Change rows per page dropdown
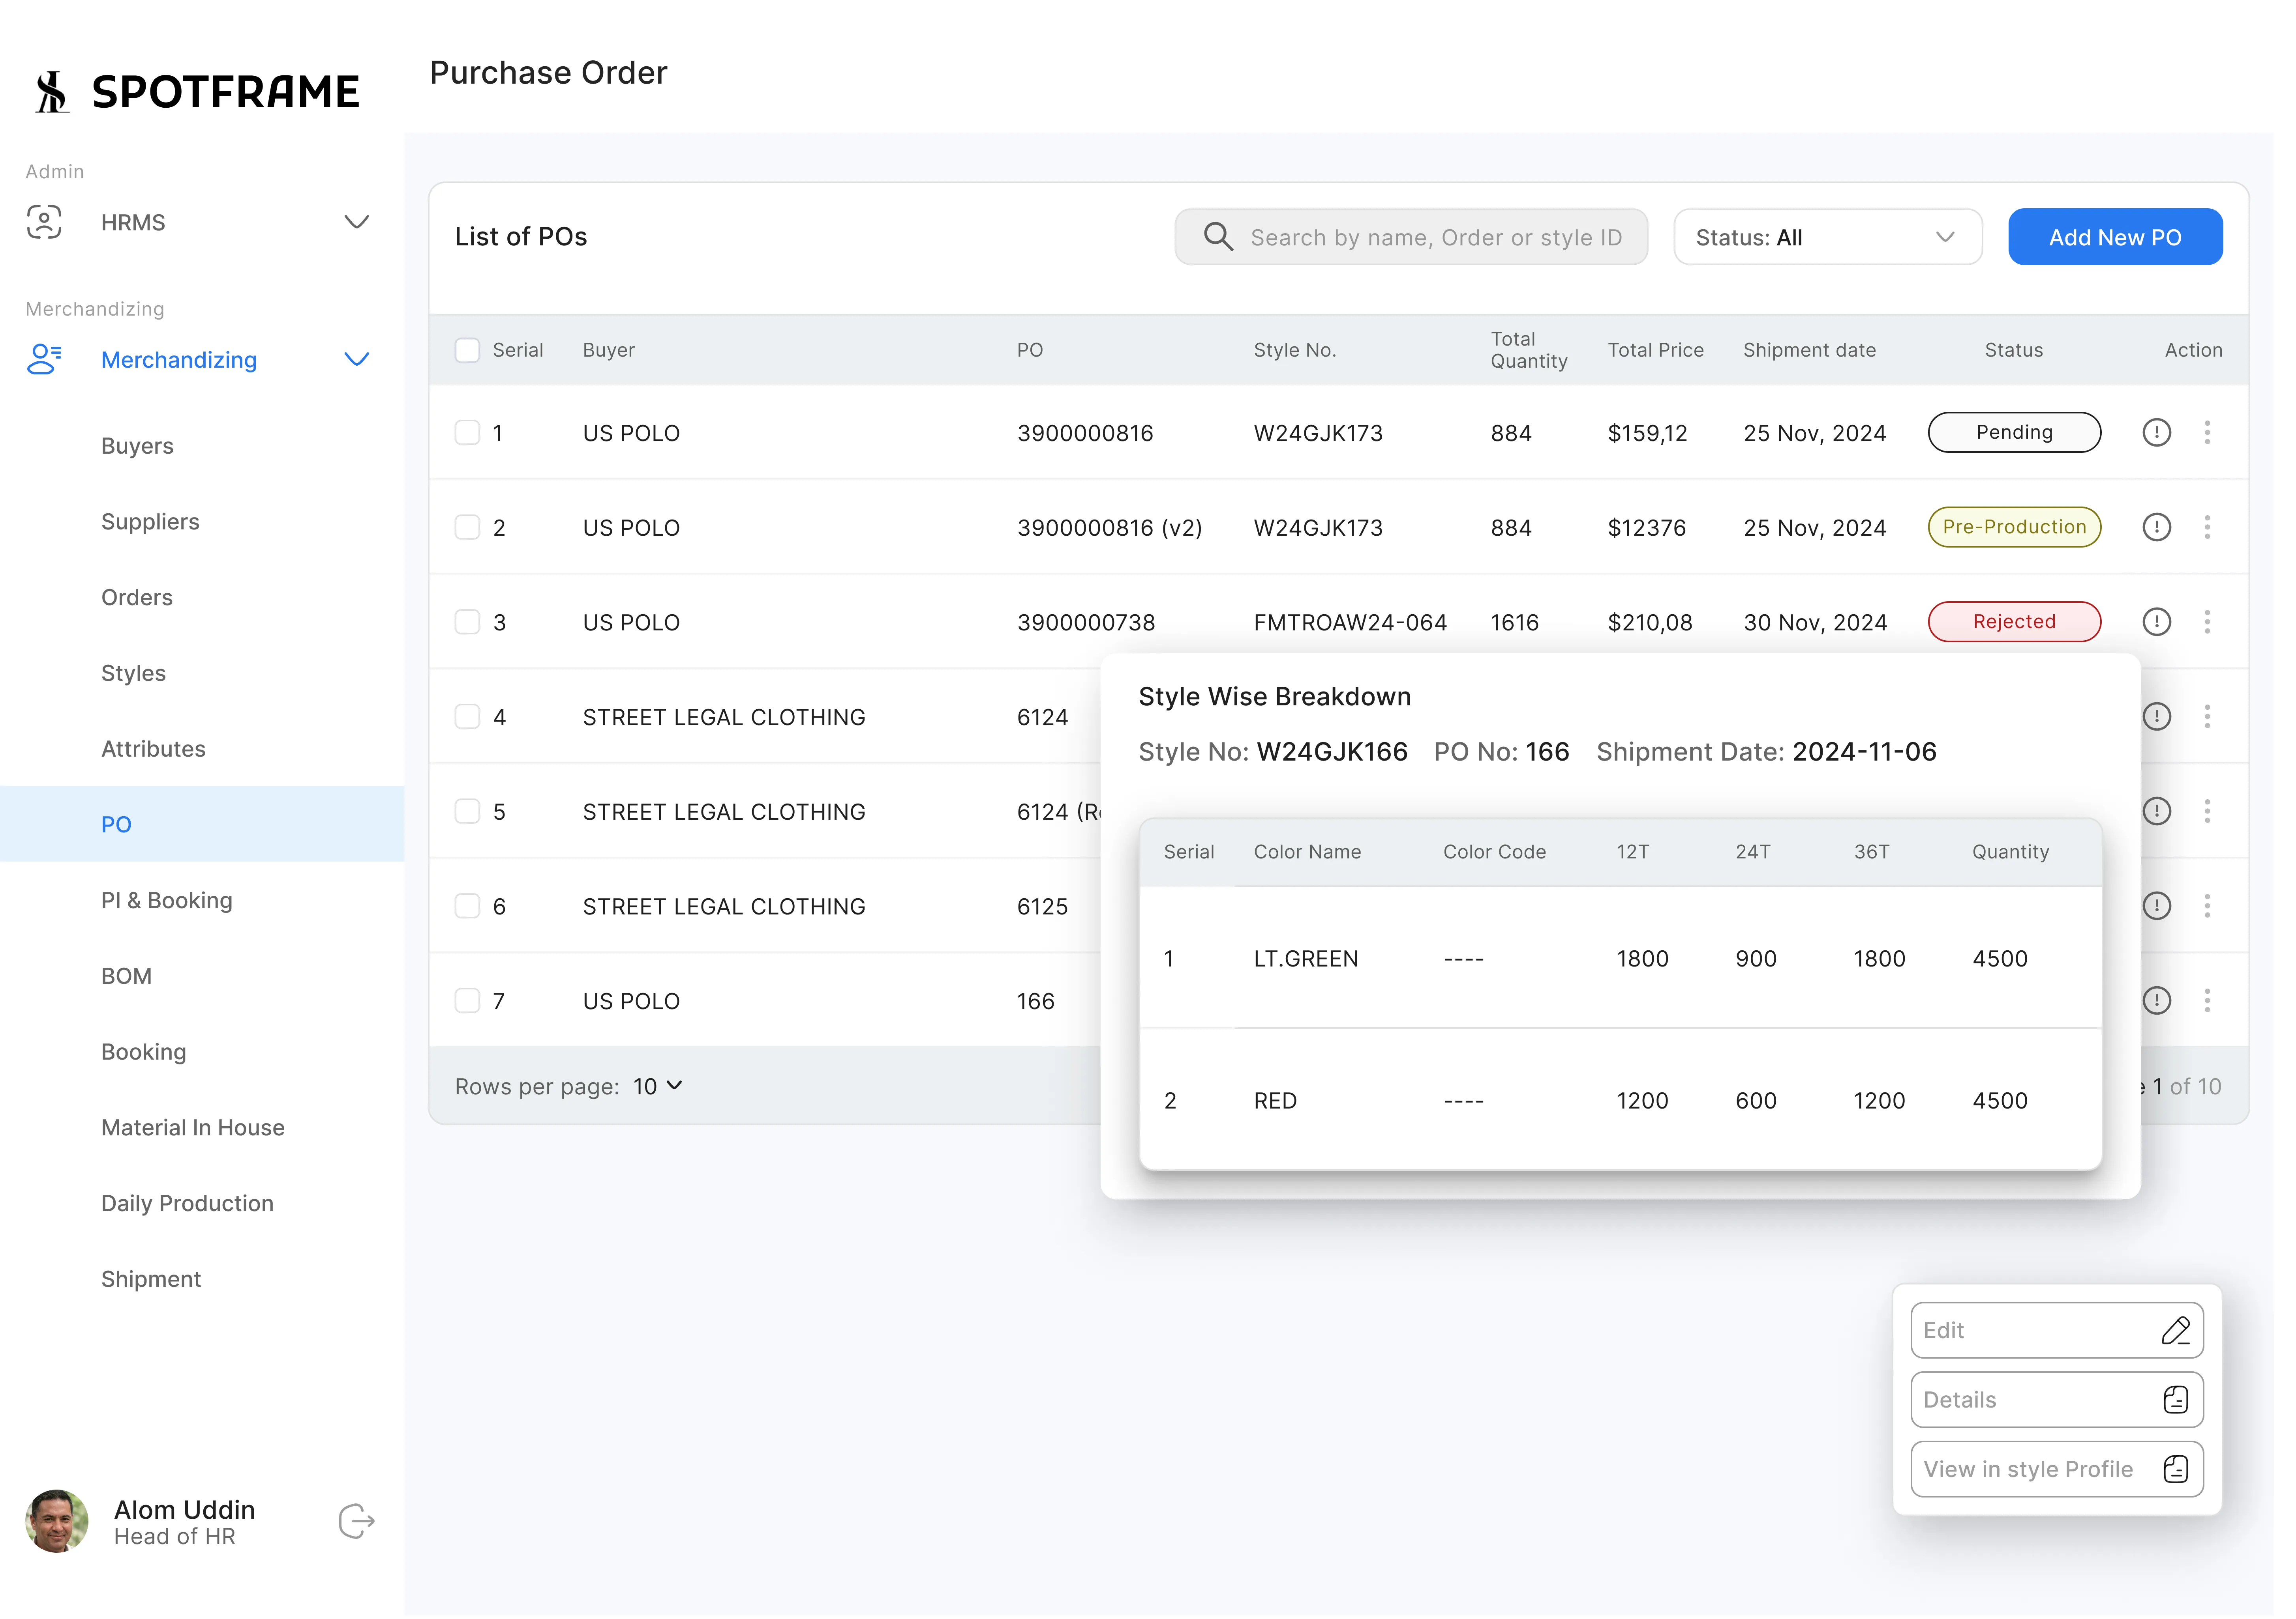The image size is (2296, 1619). pyautogui.click(x=658, y=1086)
